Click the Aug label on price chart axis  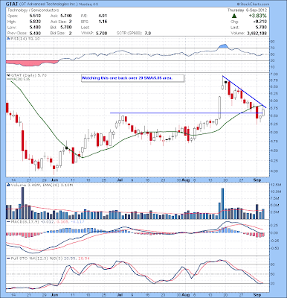[x=186, y=180]
